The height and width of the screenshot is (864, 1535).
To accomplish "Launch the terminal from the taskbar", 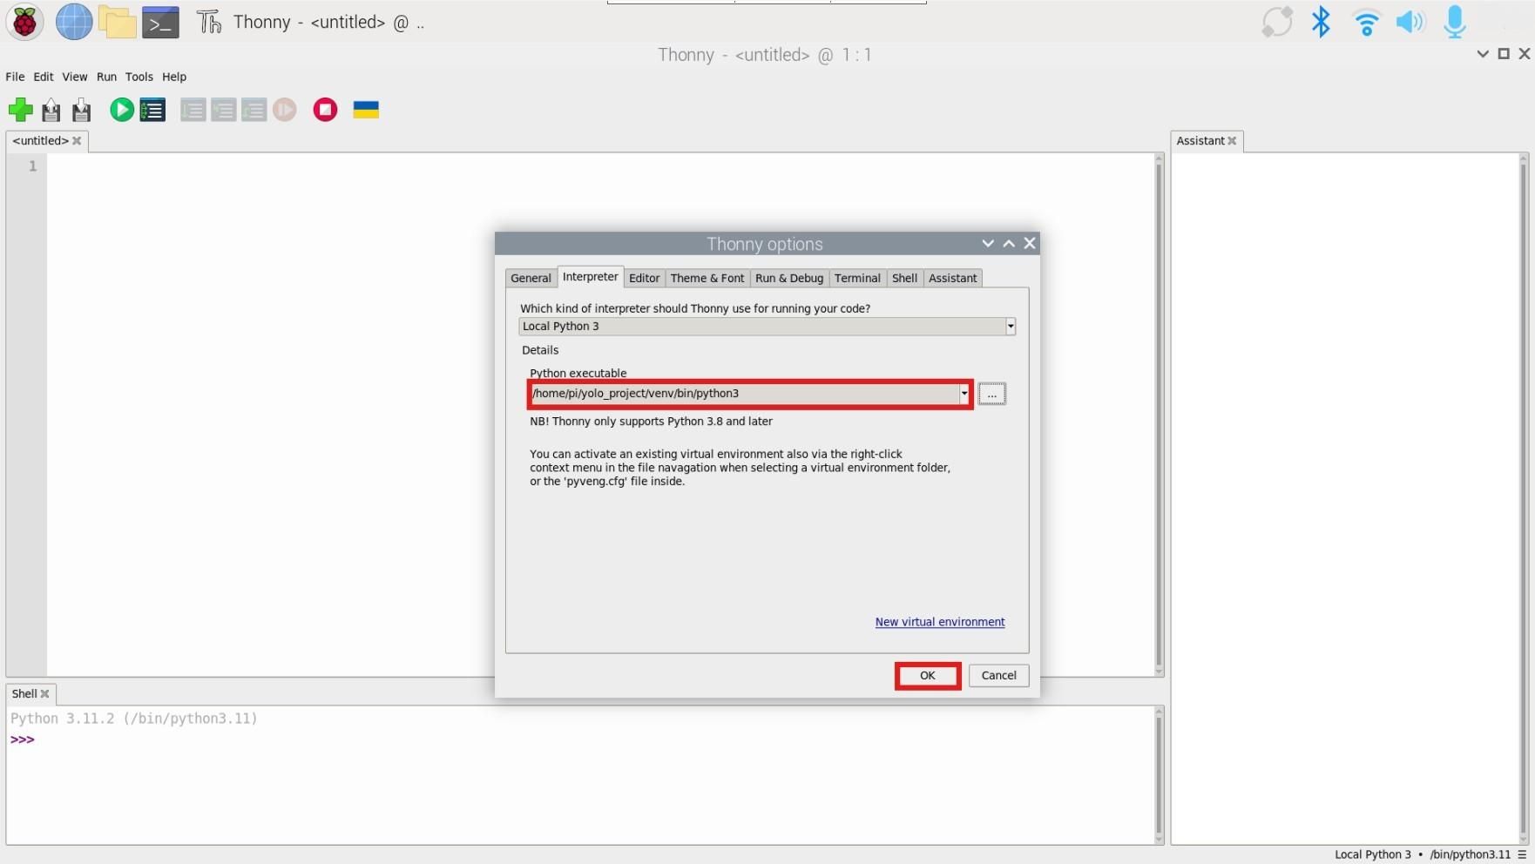I will click(x=161, y=23).
